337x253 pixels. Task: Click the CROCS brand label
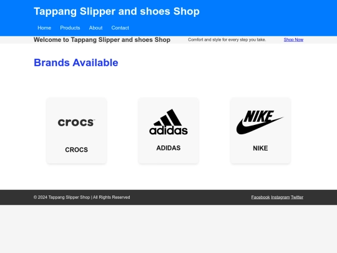[x=77, y=150]
